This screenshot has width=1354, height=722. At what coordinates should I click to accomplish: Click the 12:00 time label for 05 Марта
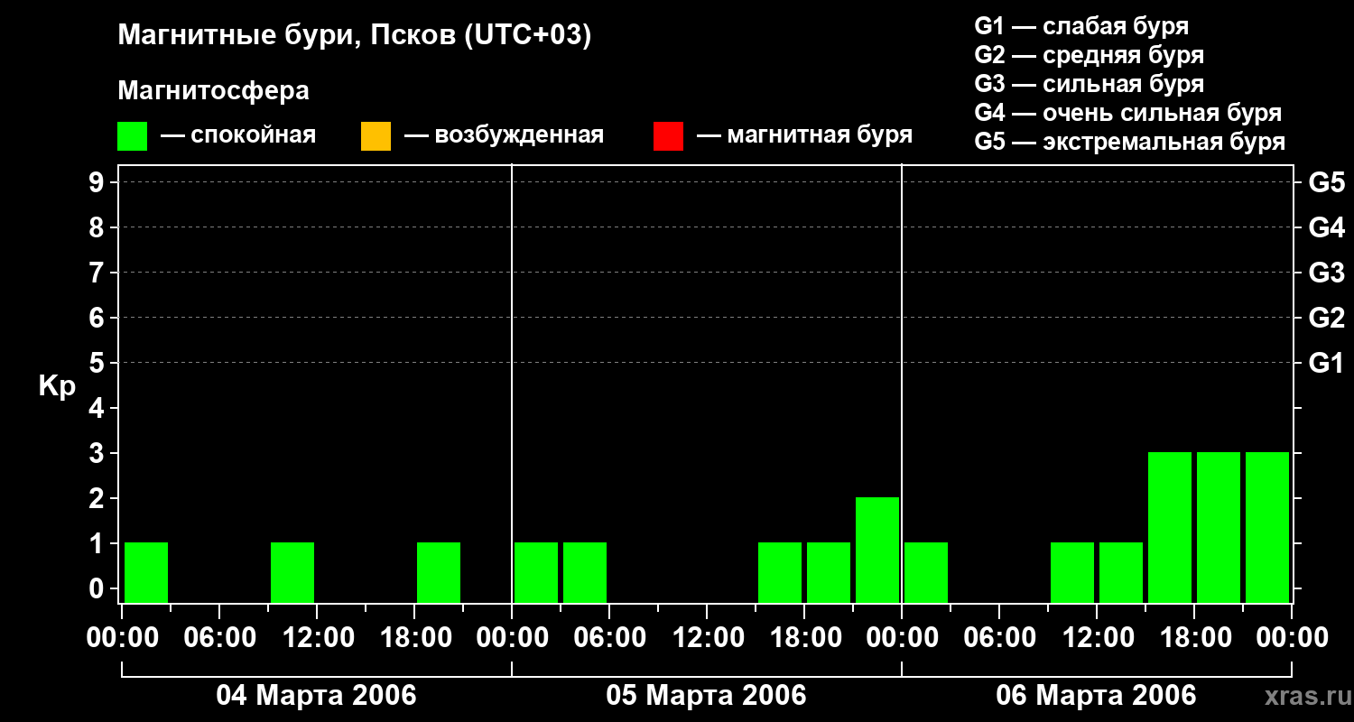pyautogui.click(x=707, y=638)
